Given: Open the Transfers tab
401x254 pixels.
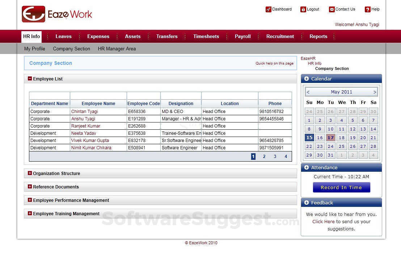Looking at the screenshot, I should point(167,36).
